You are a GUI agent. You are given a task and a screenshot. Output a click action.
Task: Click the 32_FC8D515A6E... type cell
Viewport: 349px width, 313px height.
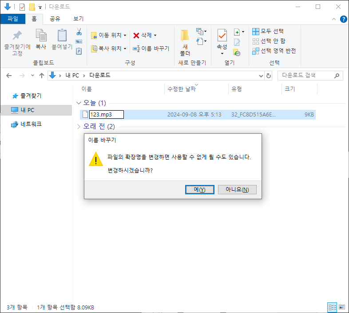tap(253, 115)
